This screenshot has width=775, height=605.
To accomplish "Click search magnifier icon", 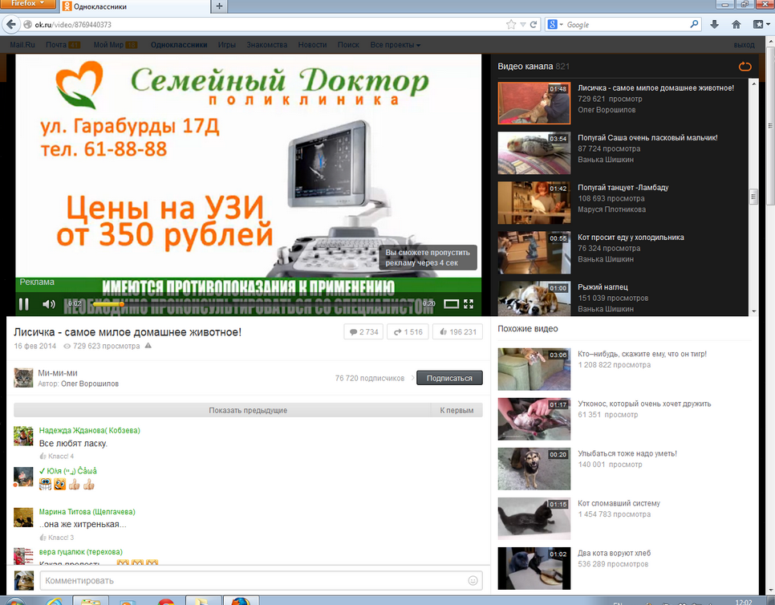I will click(695, 24).
